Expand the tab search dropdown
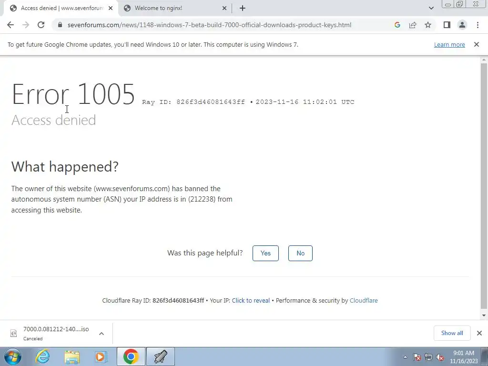This screenshot has height=366, width=488. 431,8
